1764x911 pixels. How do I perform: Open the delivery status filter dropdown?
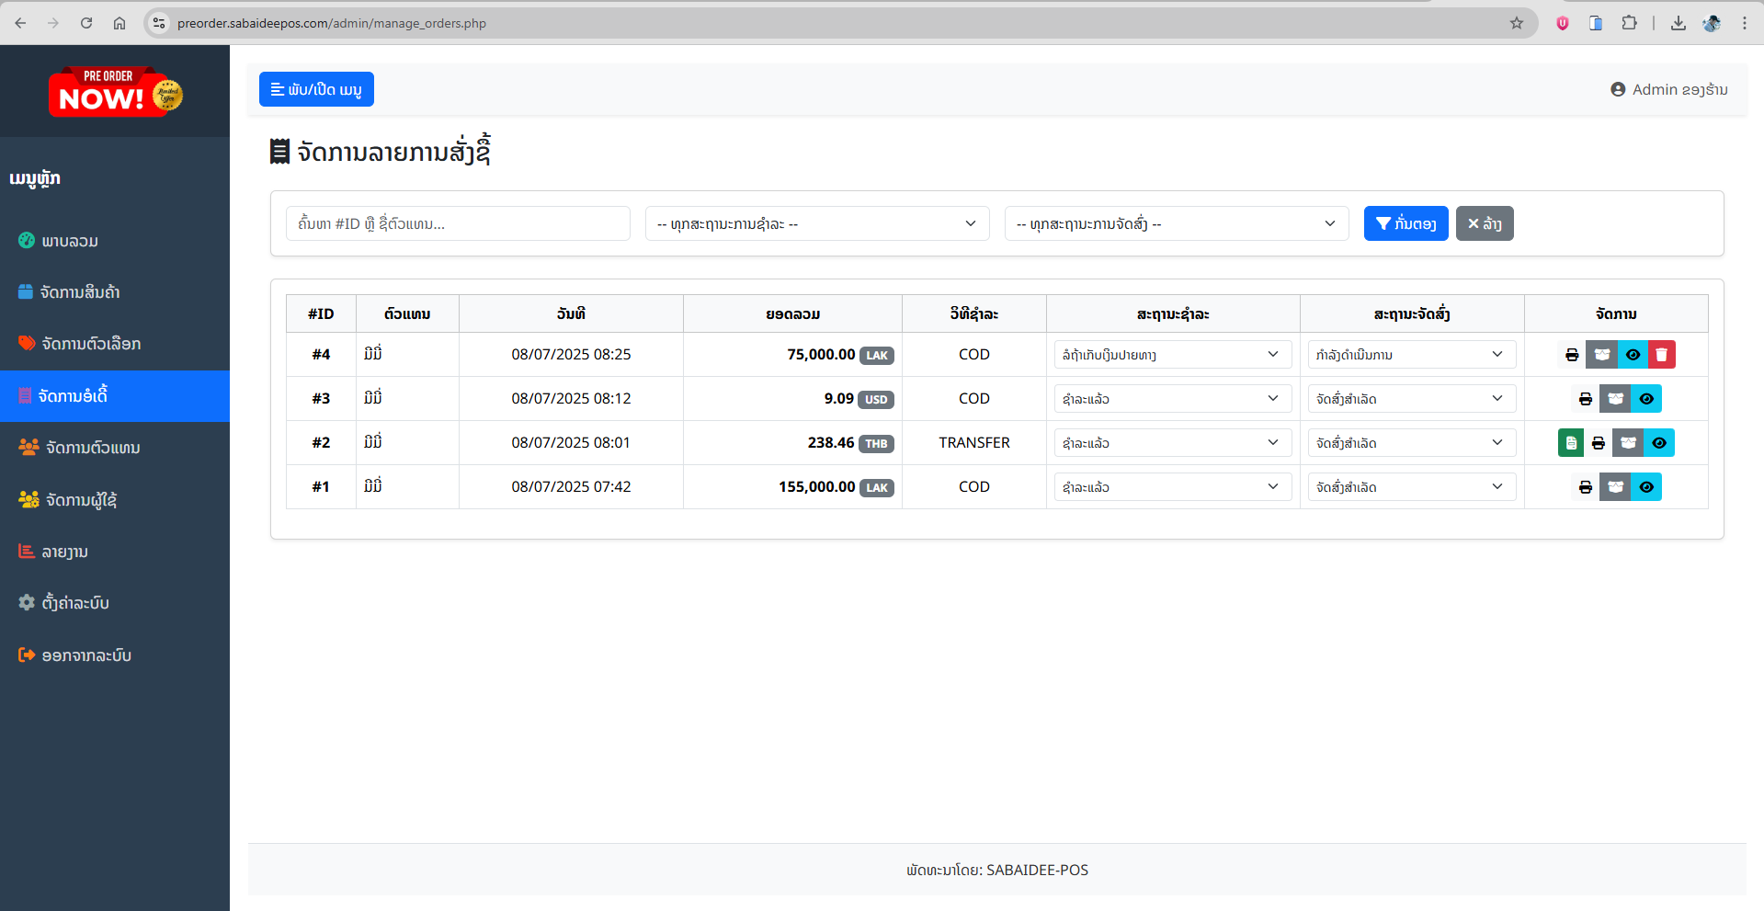pos(1176,223)
